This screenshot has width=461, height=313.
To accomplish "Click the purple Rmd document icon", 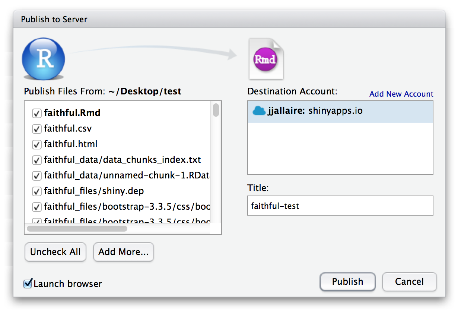I will coord(266,59).
